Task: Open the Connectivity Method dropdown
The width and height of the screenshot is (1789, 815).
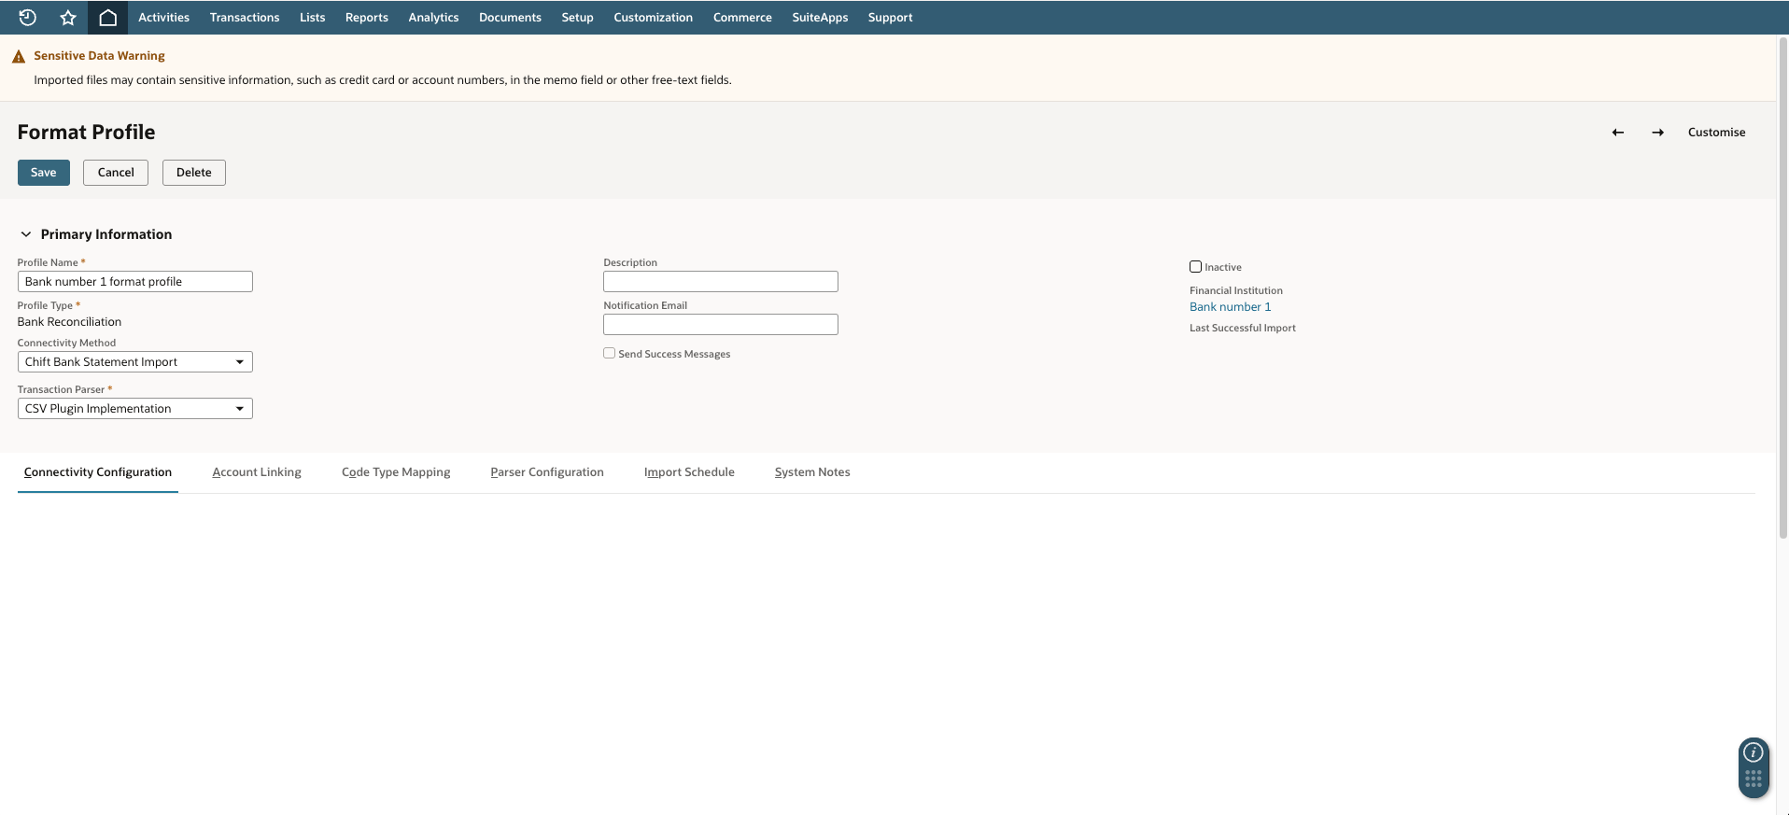Action: click(x=135, y=362)
